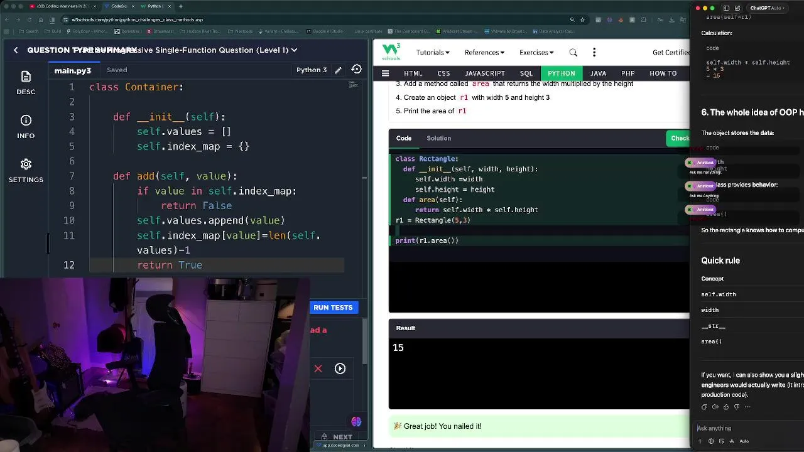804x452 pixels.
Task: Expand the question title dropdown chevron
Action: point(294,50)
